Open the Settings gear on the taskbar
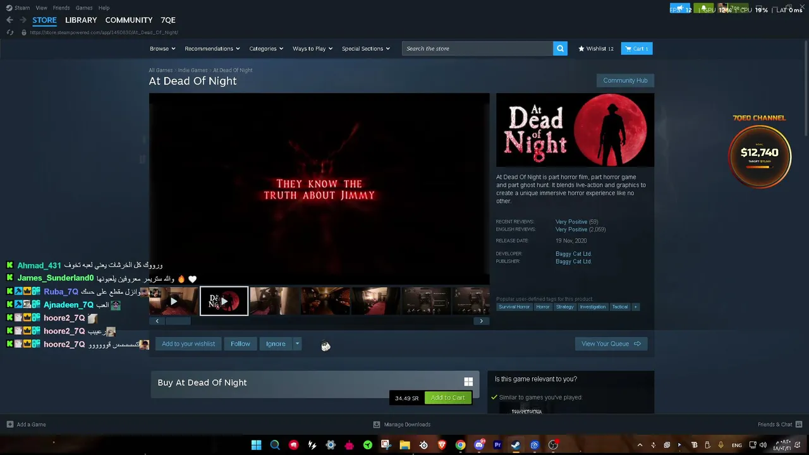The width and height of the screenshot is (809, 455). click(x=331, y=445)
